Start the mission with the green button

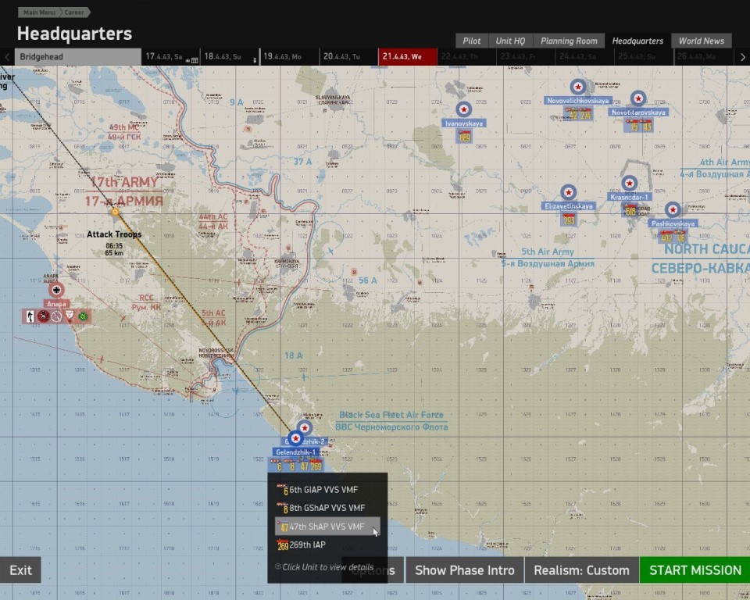(695, 570)
